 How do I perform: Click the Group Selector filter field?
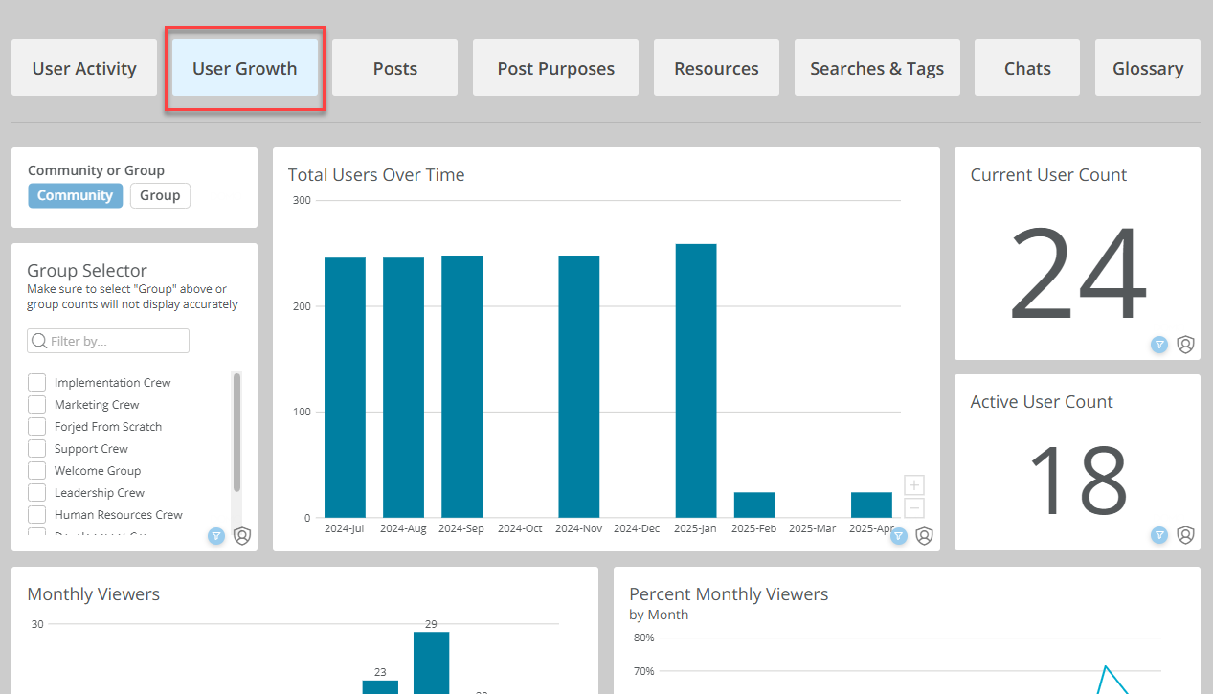[108, 341]
